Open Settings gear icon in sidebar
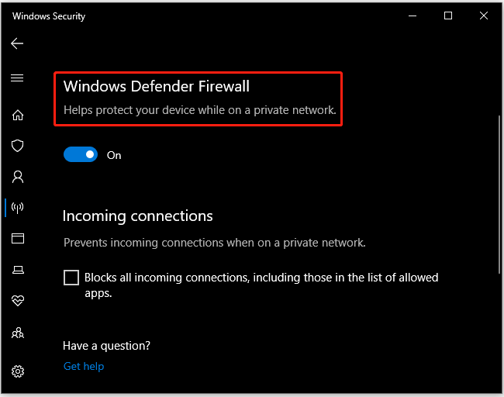Viewport: 504px width, 397px height. click(x=18, y=371)
